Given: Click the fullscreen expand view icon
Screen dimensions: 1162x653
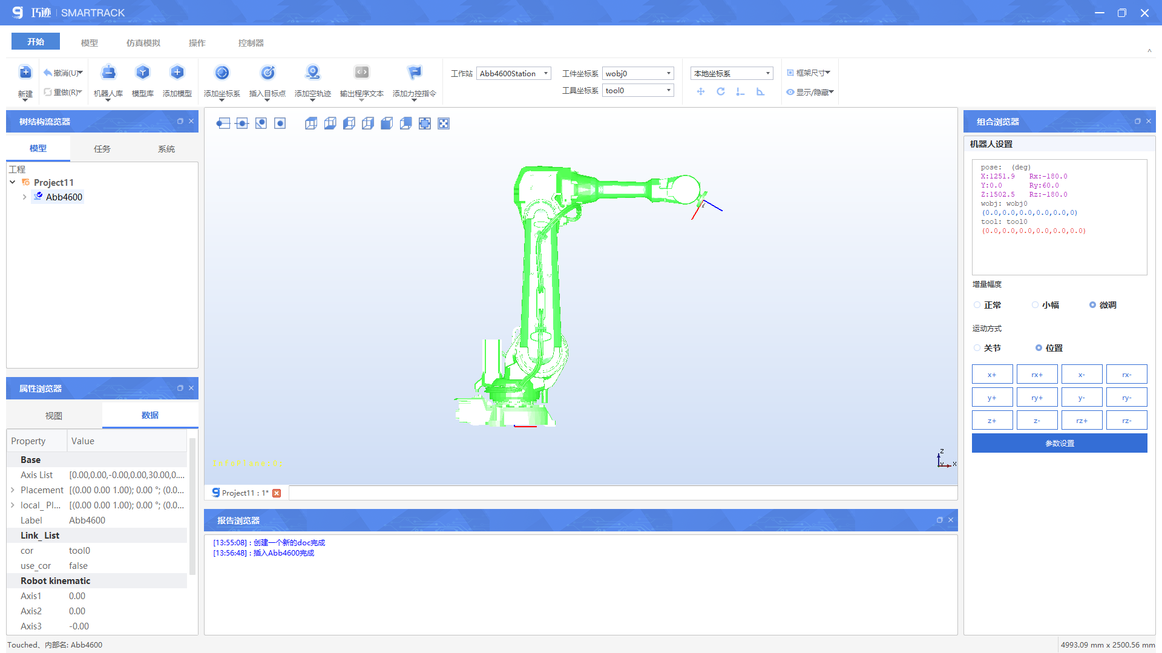Looking at the screenshot, I should click(x=444, y=123).
